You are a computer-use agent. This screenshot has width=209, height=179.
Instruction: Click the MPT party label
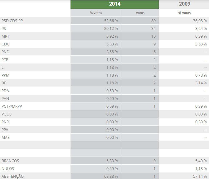tap(5, 36)
